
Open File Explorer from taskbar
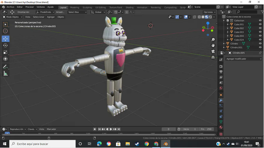(128, 144)
